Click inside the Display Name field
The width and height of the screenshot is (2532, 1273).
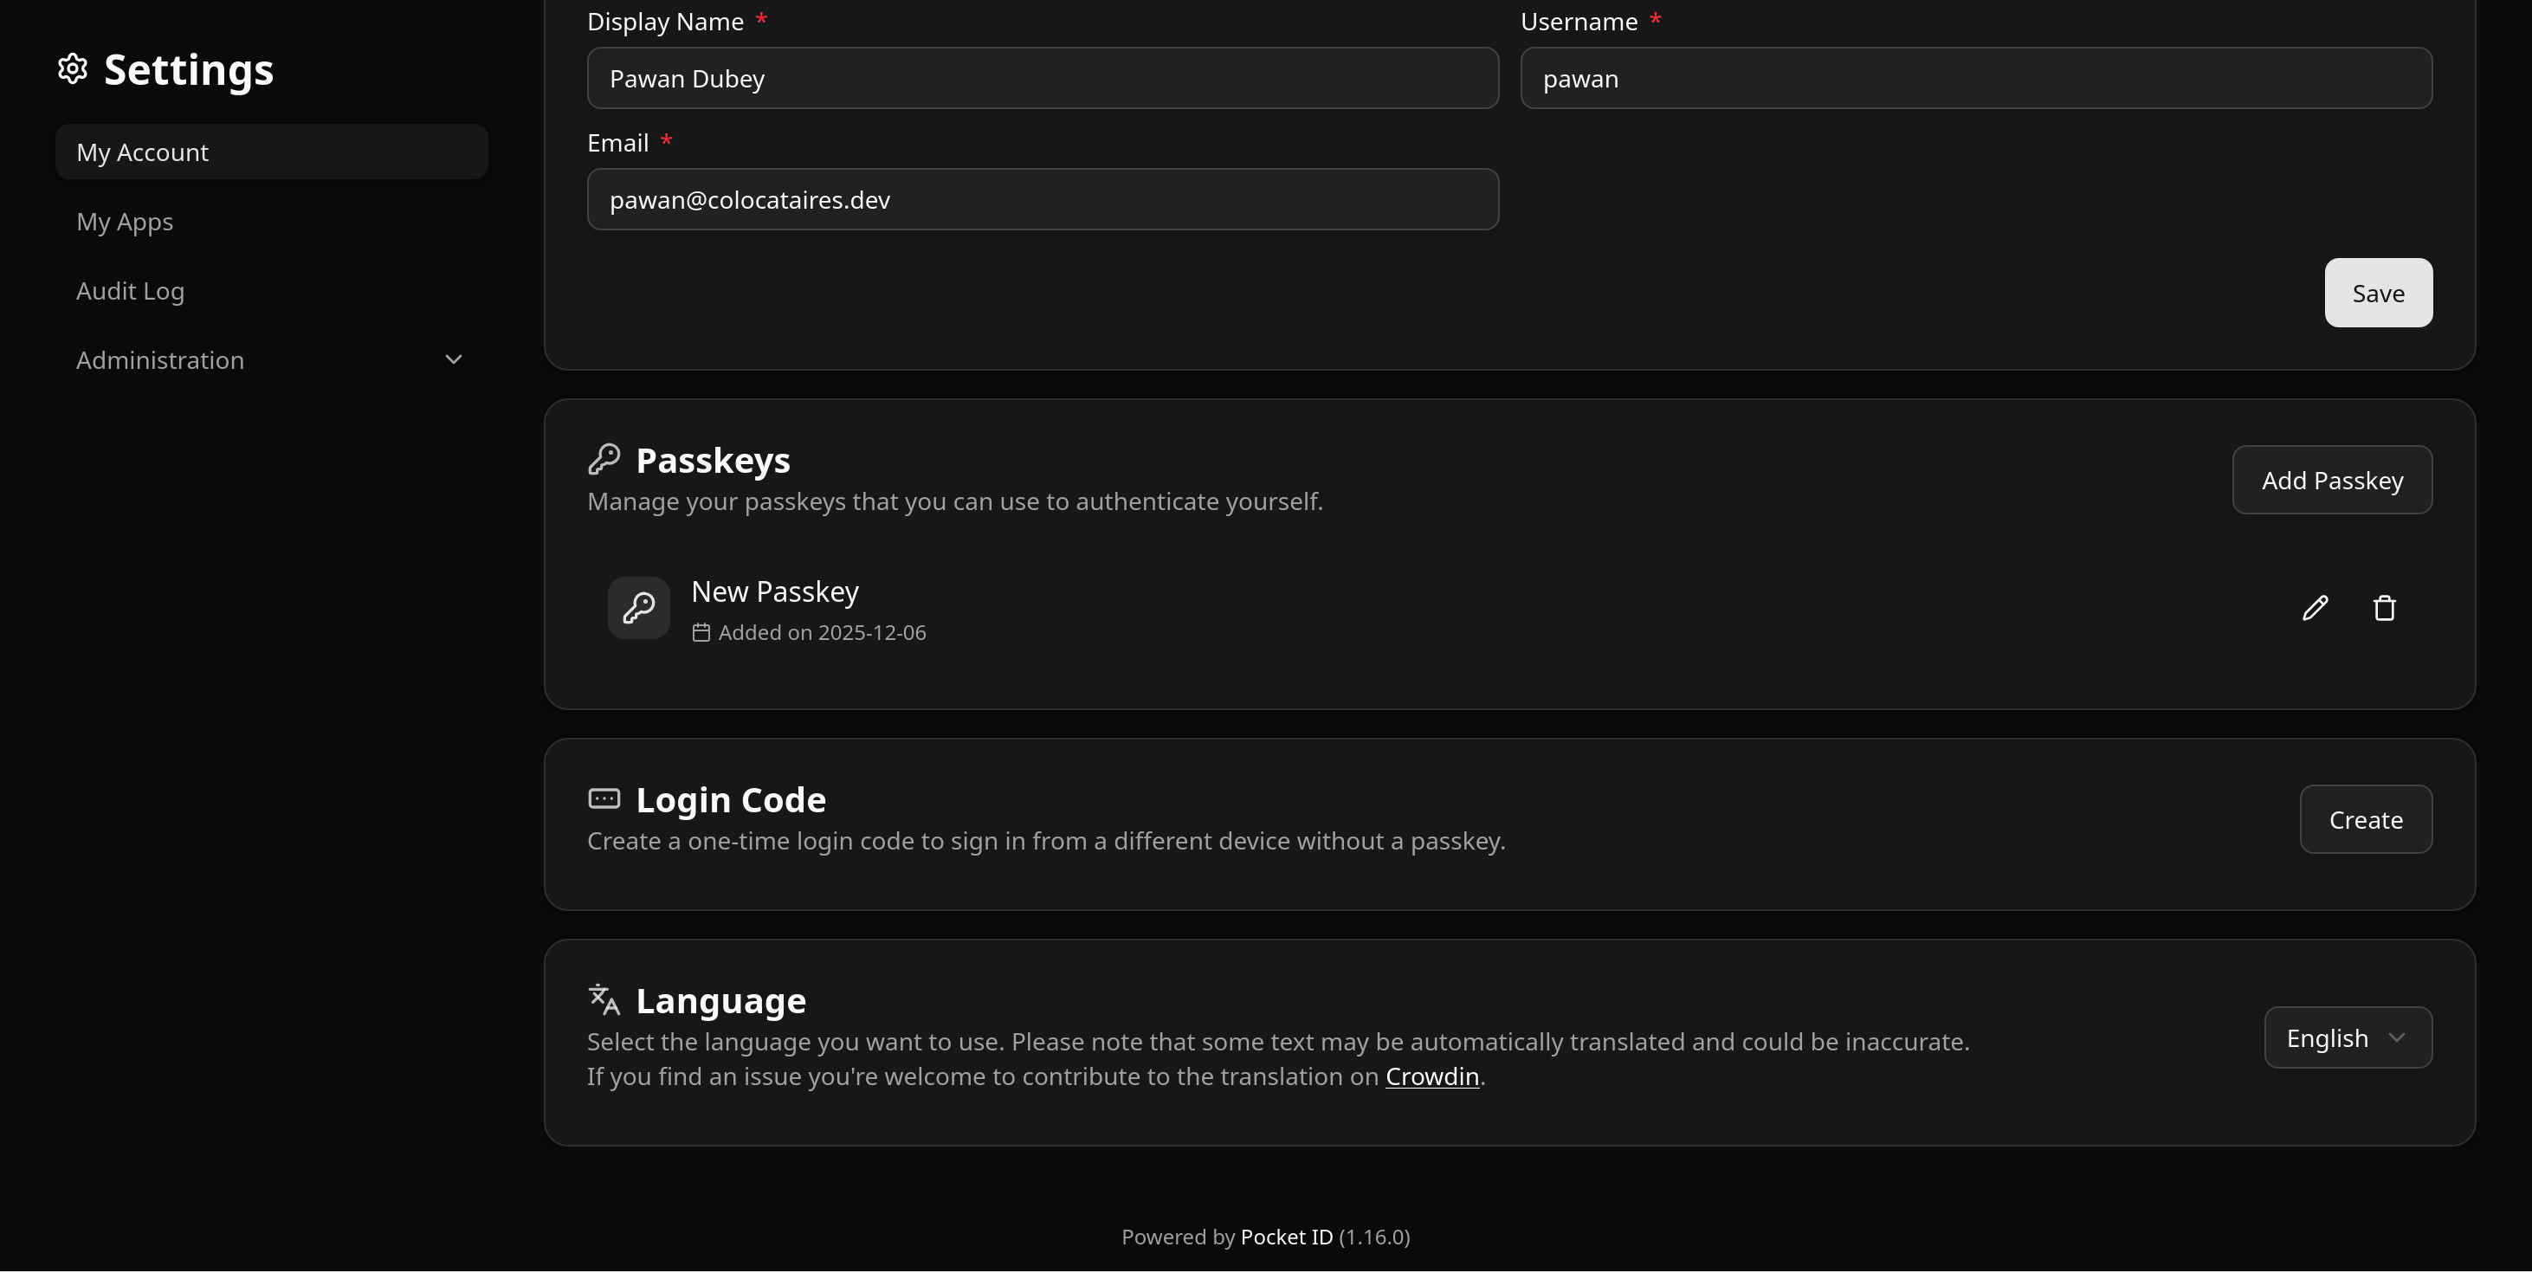click(1042, 79)
